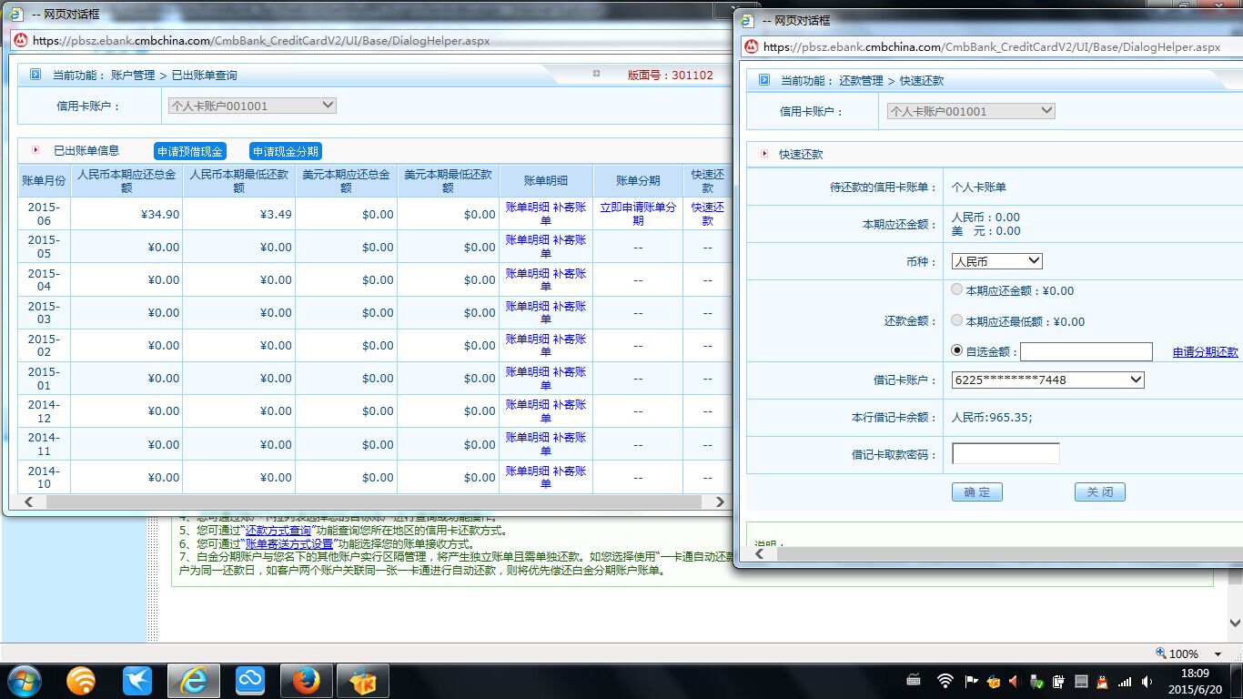The height and width of the screenshot is (699, 1243).
Task: Click the 确定 button
Action: (x=976, y=491)
